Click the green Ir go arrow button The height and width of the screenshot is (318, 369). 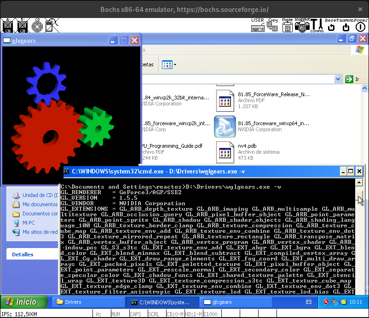point(349,79)
